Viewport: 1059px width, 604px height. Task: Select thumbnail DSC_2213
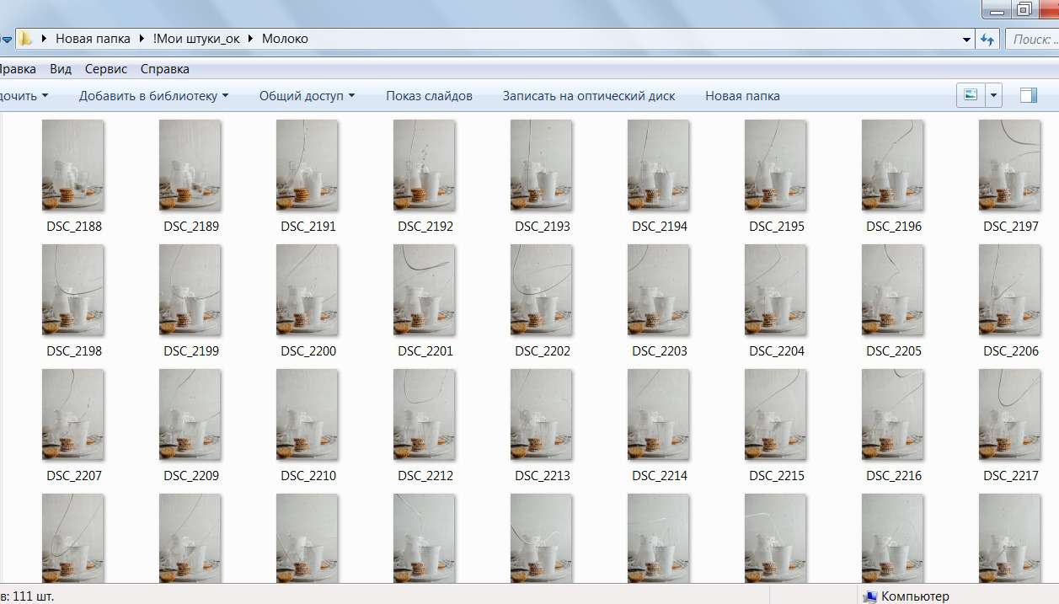(x=542, y=414)
